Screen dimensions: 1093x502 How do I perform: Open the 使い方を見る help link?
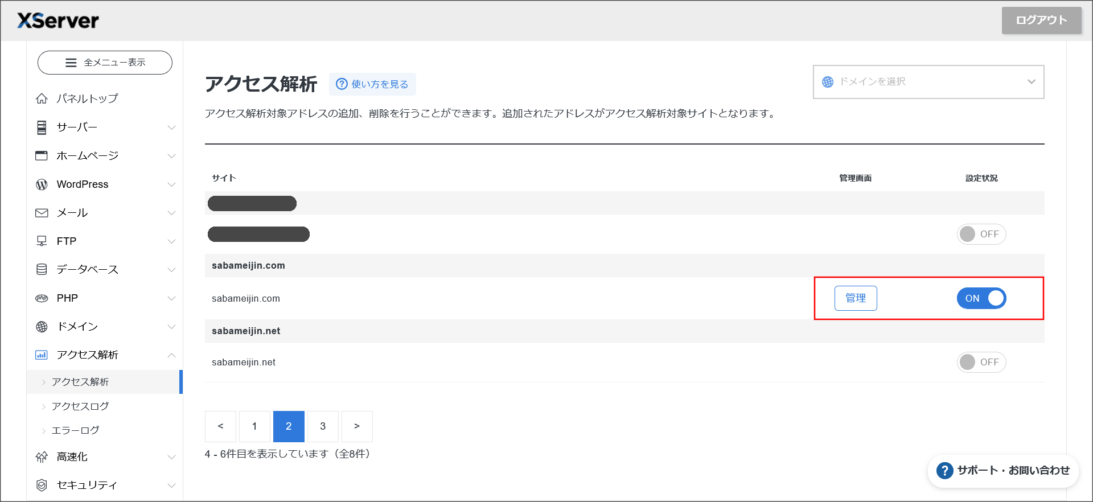coord(372,84)
